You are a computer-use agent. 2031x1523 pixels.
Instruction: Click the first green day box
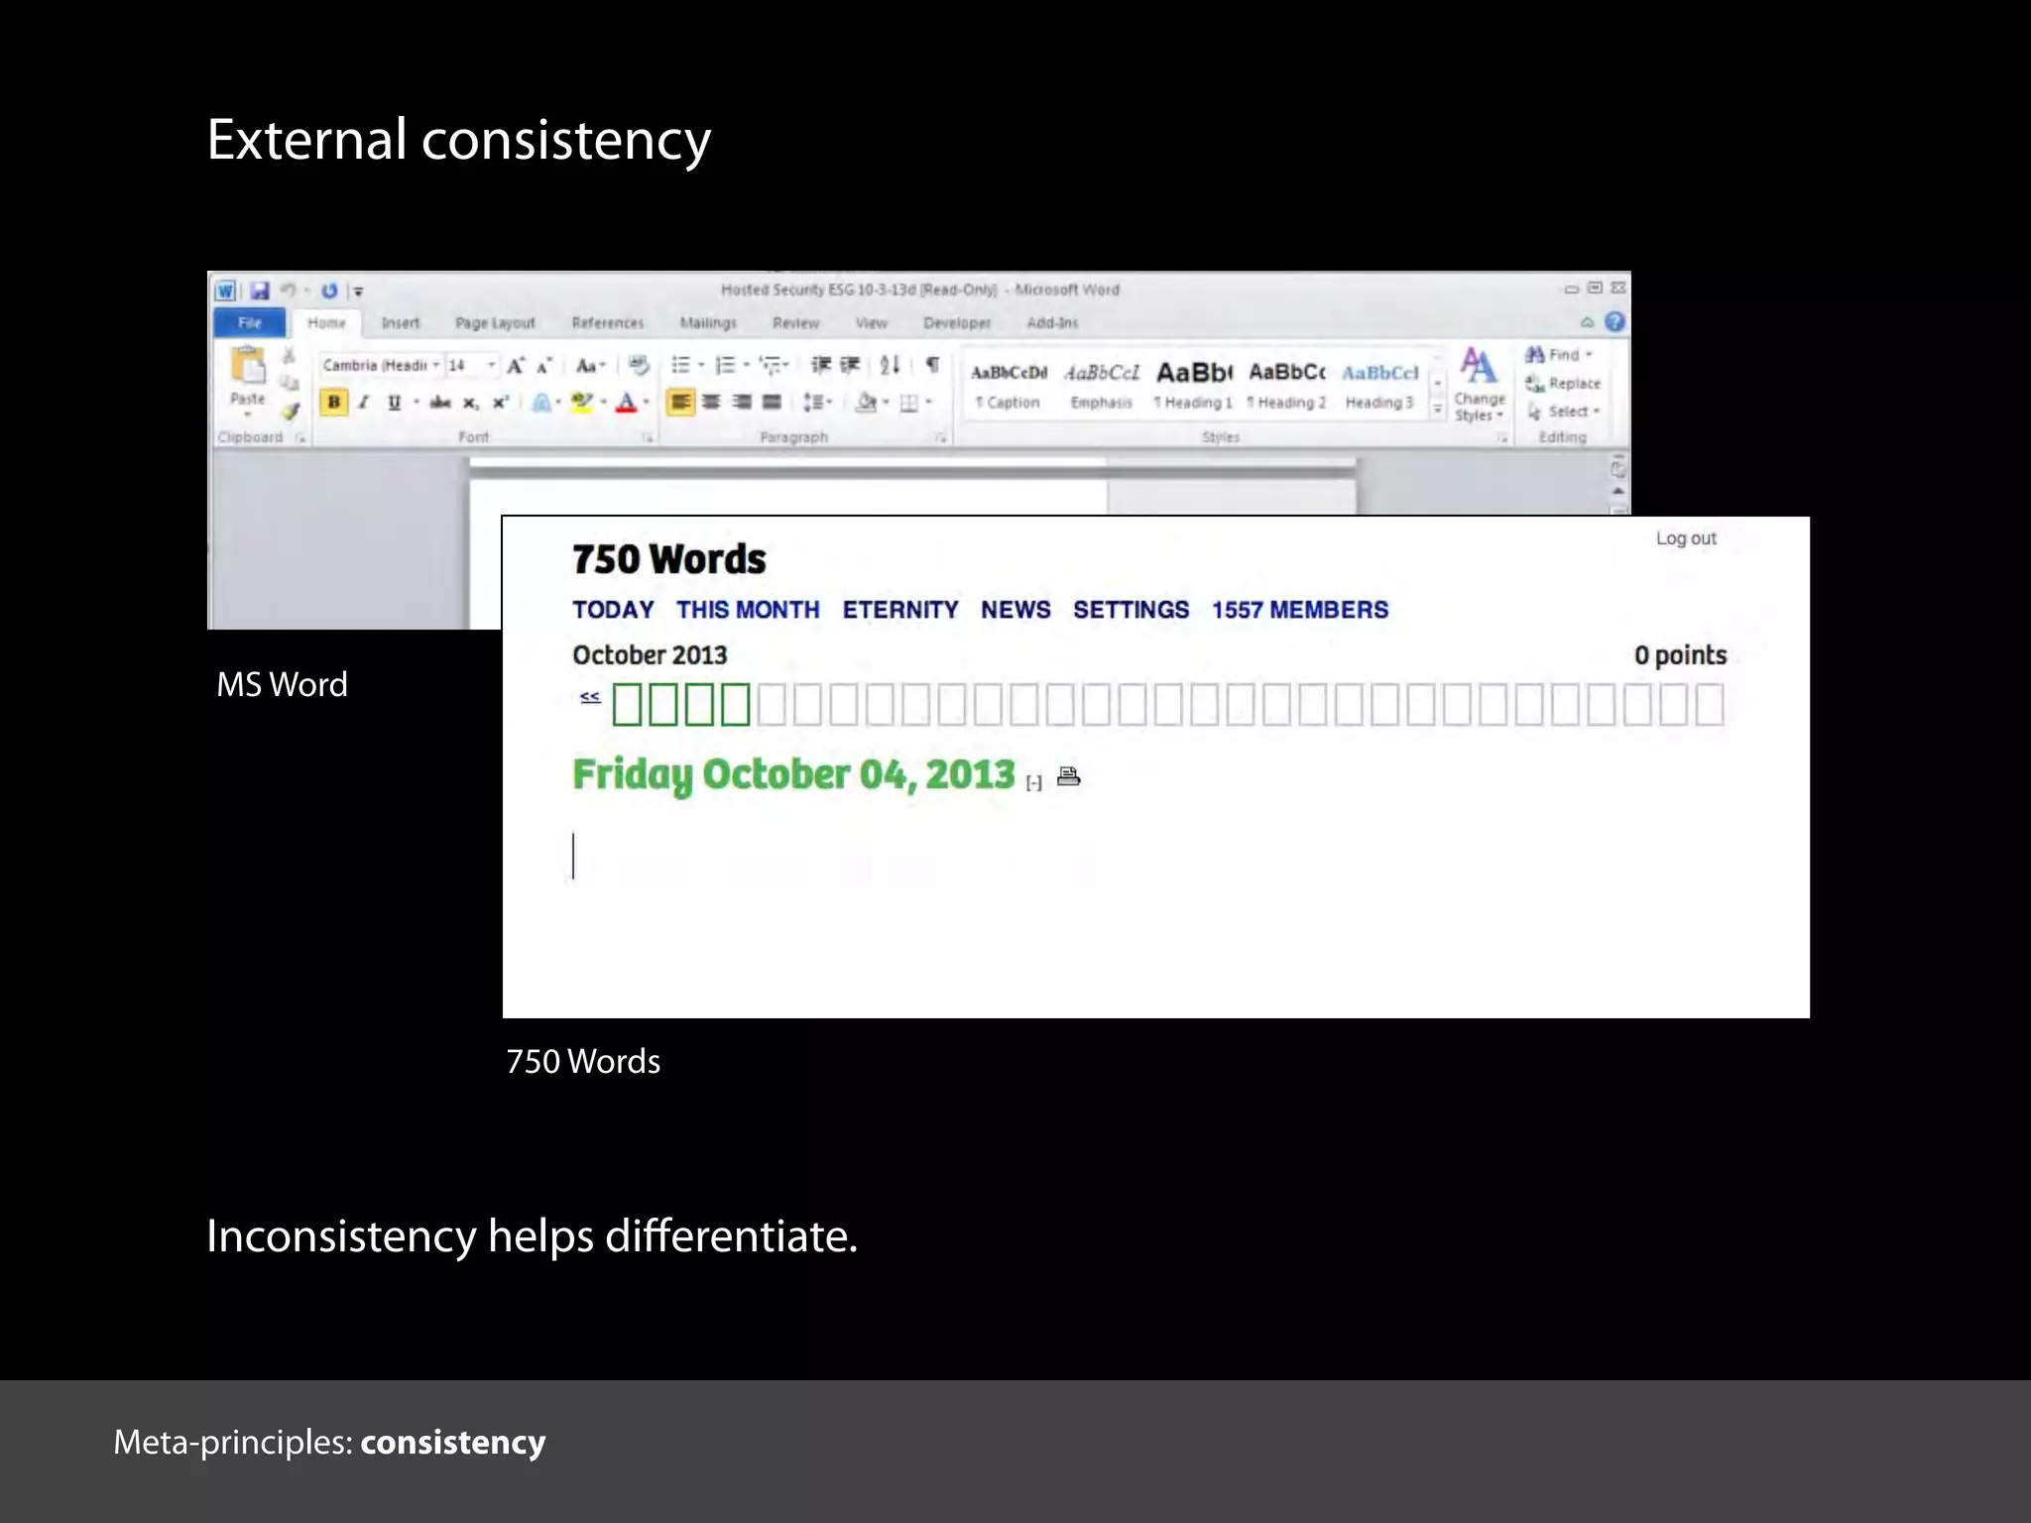click(x=627, y=705)
